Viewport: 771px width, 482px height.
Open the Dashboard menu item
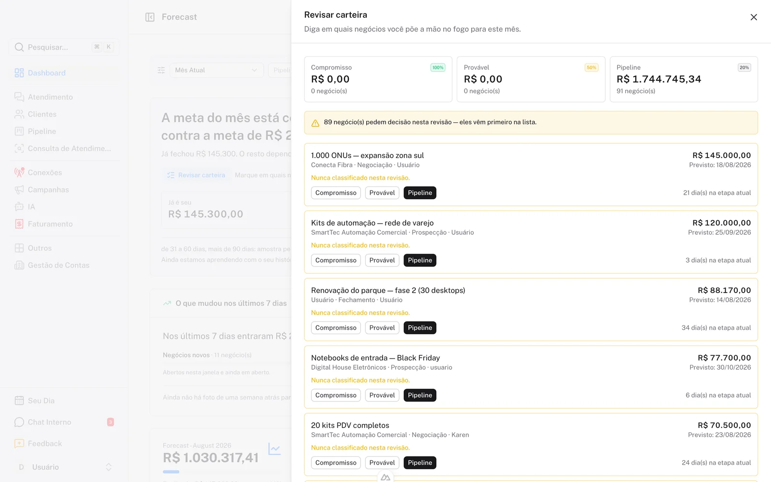pyautogui.click(x=64, y=73)
